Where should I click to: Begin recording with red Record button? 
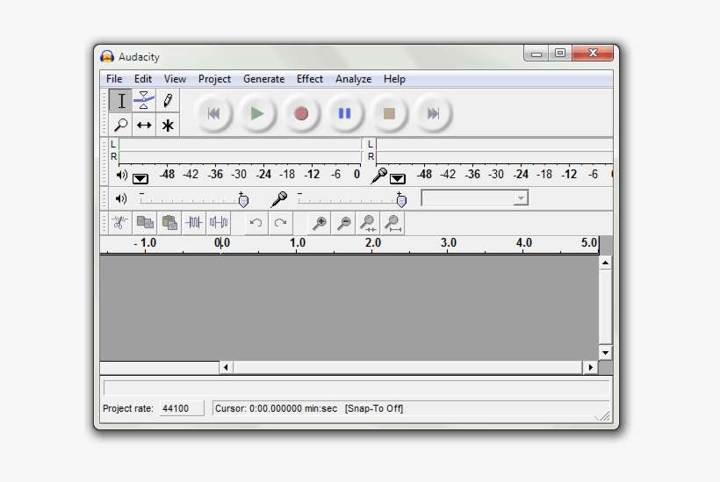301,113
